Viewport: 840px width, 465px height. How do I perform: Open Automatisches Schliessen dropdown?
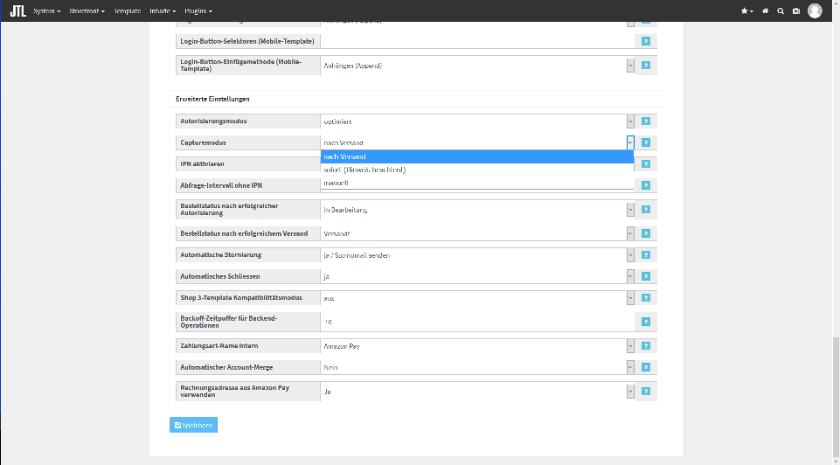click(476, 276)
